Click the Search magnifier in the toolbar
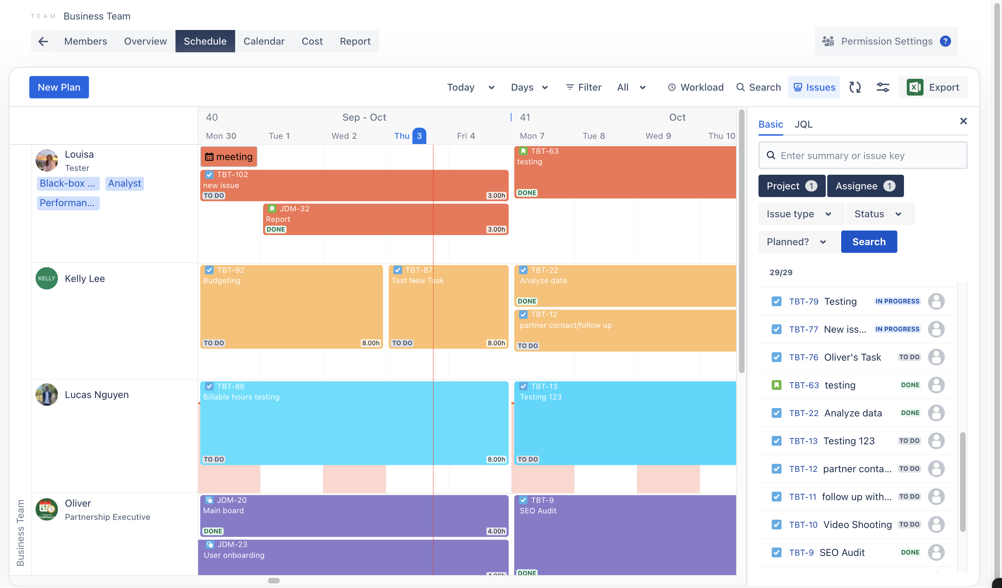Screen dimensions: 1002x588 click(740, 87)
